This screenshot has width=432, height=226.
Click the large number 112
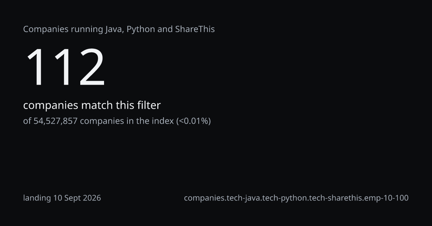tap(65, 67)
